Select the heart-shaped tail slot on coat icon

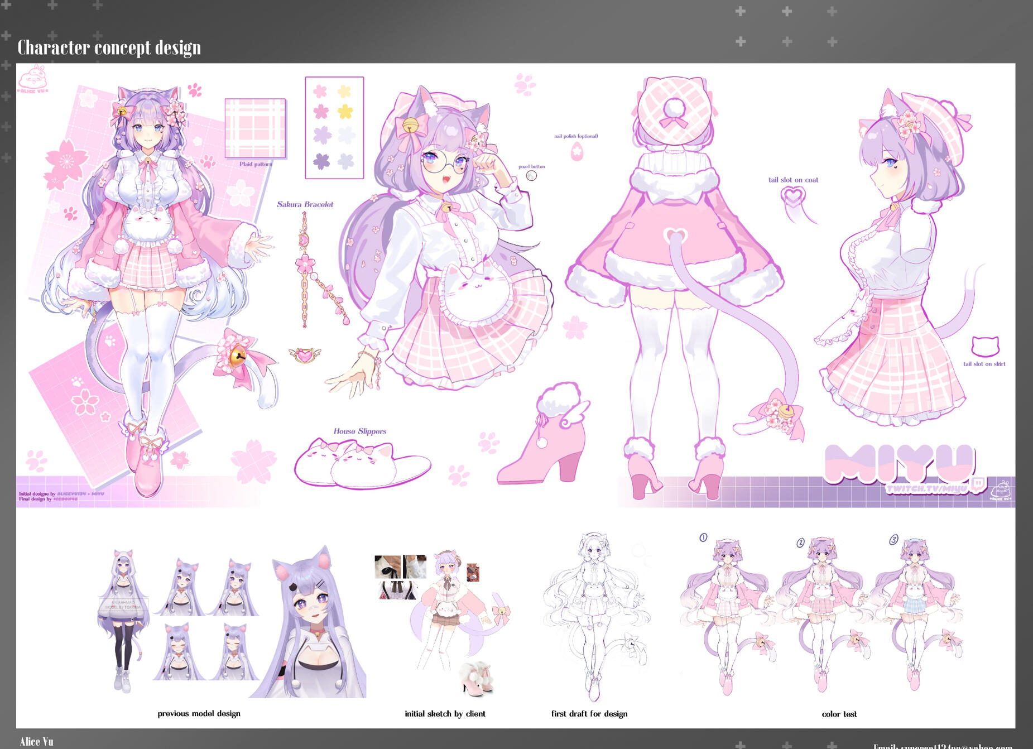point(792,196)
